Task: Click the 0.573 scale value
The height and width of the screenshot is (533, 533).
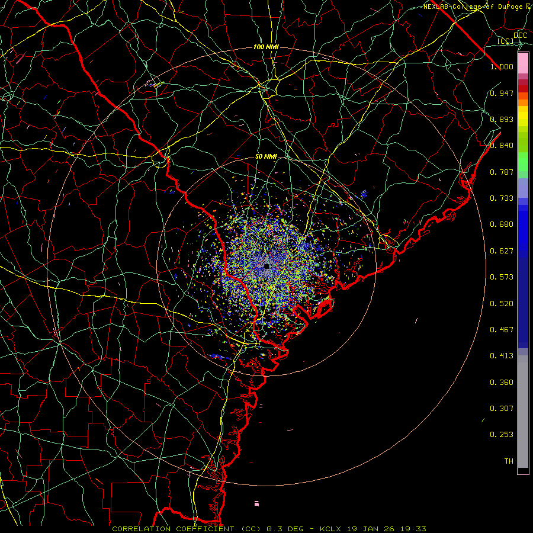Action: (x=502, y=277)
